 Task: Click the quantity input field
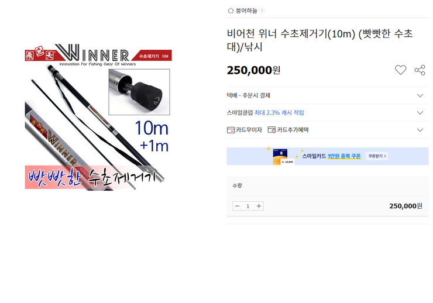(248, 206)
